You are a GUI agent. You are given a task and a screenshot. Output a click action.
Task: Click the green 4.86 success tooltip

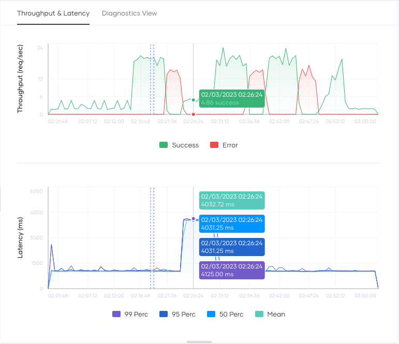click(x=232, y=98)
